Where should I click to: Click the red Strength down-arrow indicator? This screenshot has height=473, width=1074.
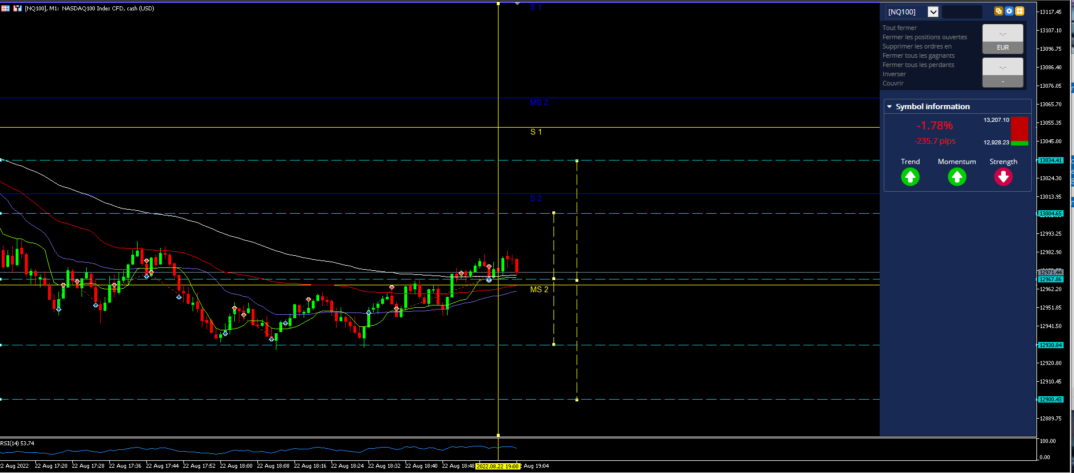point(1003,177)
